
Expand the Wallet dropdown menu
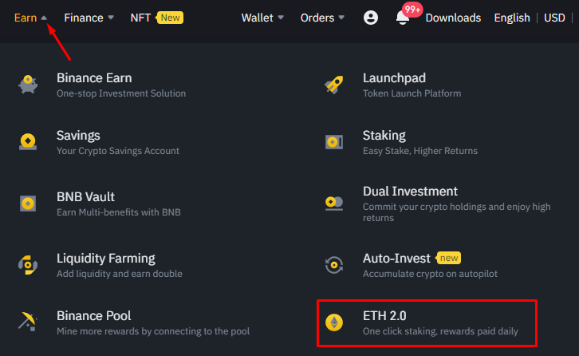click(x=262, y=18)
